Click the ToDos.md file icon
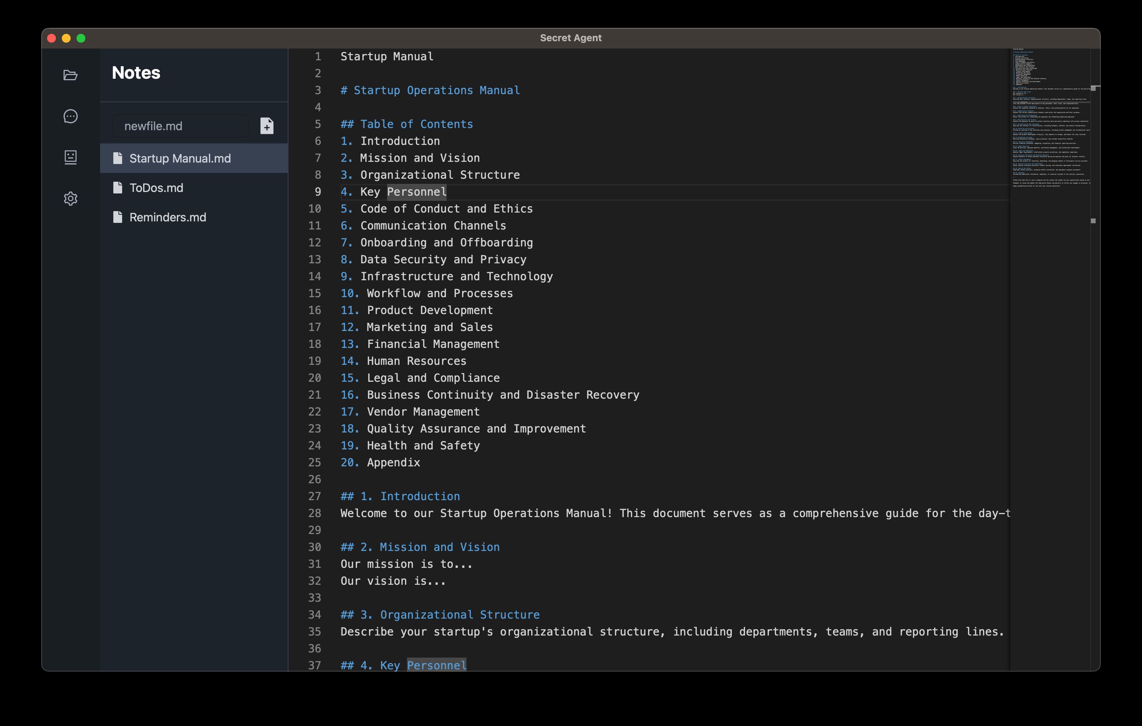The image size is (1142, 726). 118,187
